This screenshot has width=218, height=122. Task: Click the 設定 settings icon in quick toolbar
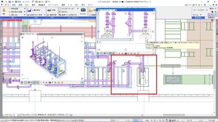tap(16, 2)
